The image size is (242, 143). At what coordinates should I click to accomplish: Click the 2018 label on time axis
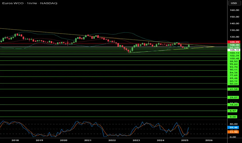[x=15, y=140]
